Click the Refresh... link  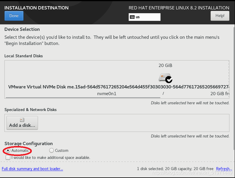pos(224,169)
